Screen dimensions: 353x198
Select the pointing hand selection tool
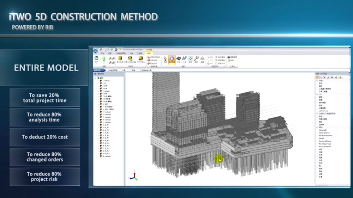pos(165,58)
